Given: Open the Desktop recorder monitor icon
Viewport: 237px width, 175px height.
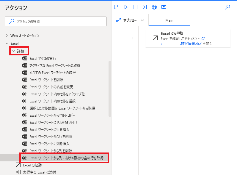Looking at the screenshot, I should tap(164, 7).
